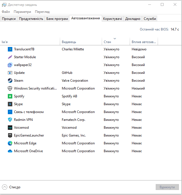The height and width of the screenshot is (195, 182).
Task: Open the Перегляд menu
Action: [x=42, y=12]
